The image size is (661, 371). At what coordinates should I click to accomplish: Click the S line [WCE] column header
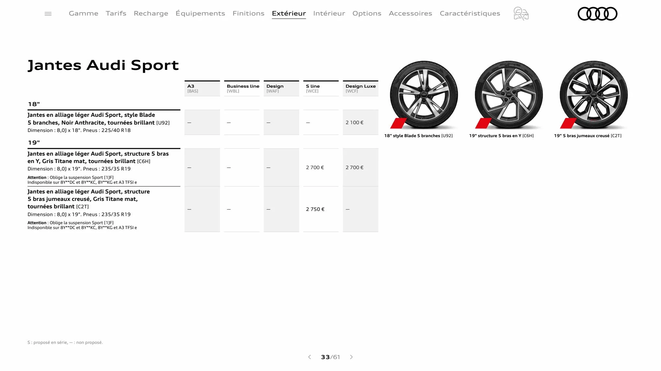(321, 88)
